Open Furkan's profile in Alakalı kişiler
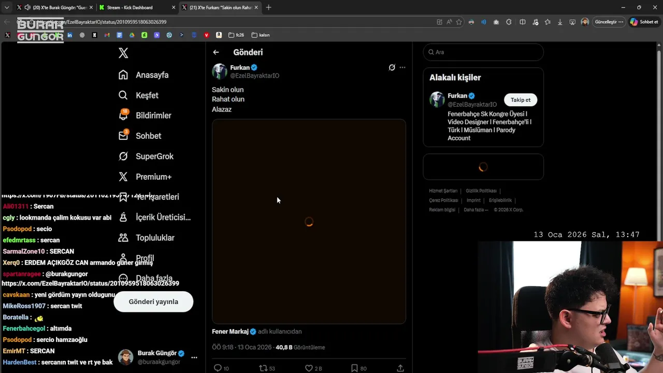This screenshot has width=663, height=373. click(x=457, y=96)
